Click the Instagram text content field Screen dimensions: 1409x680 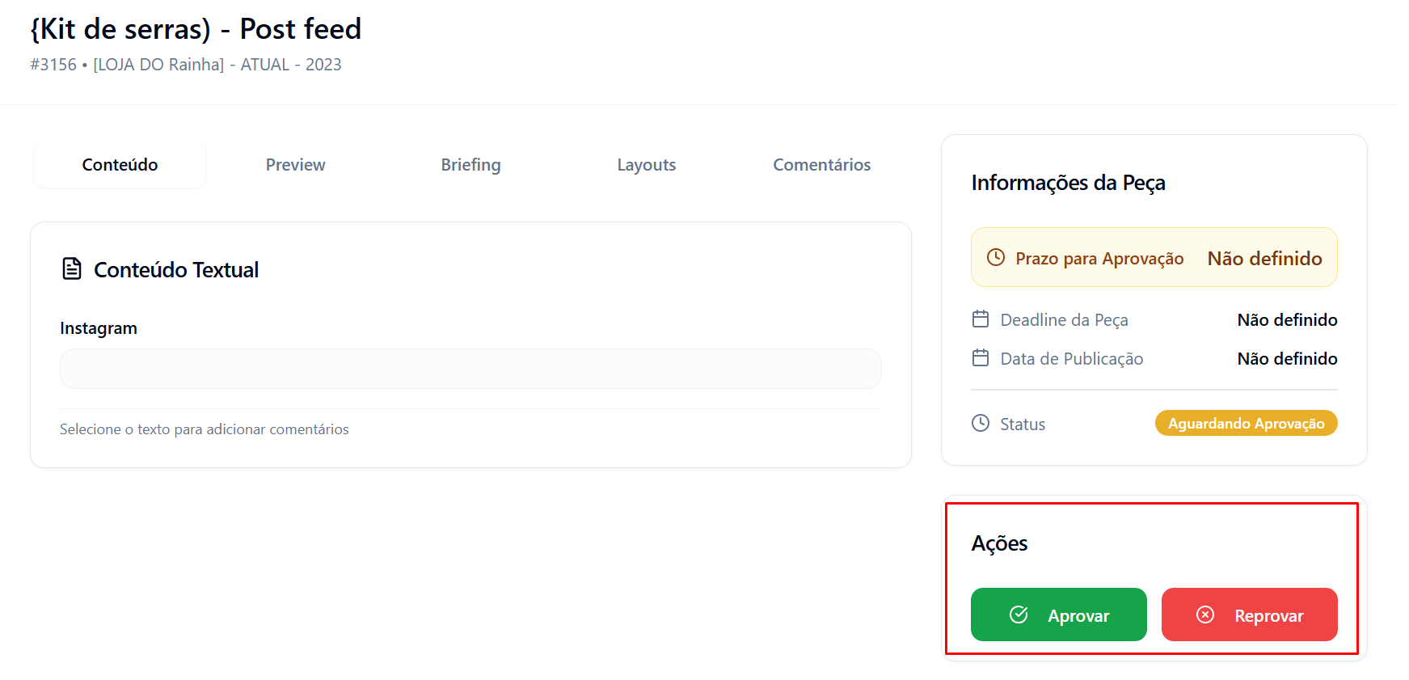[x=470, y=369]
